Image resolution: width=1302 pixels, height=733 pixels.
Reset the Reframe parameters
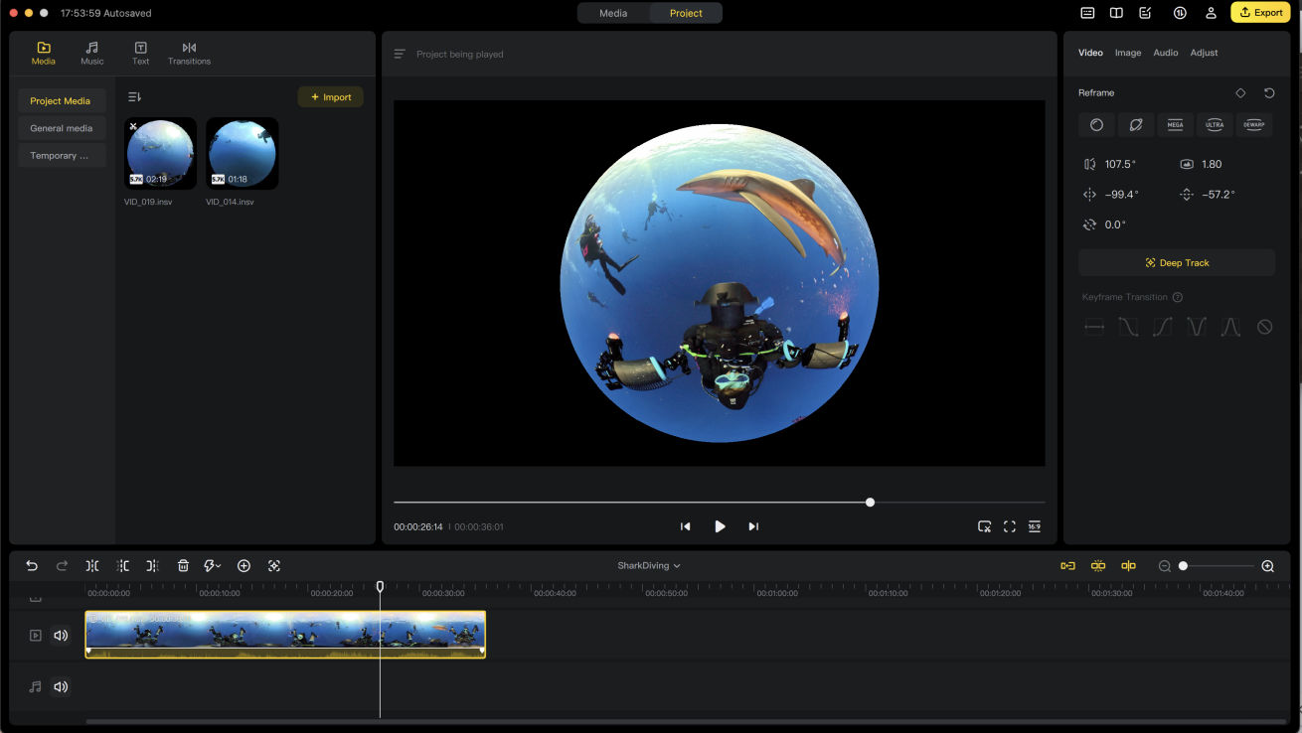(1269, 93)
